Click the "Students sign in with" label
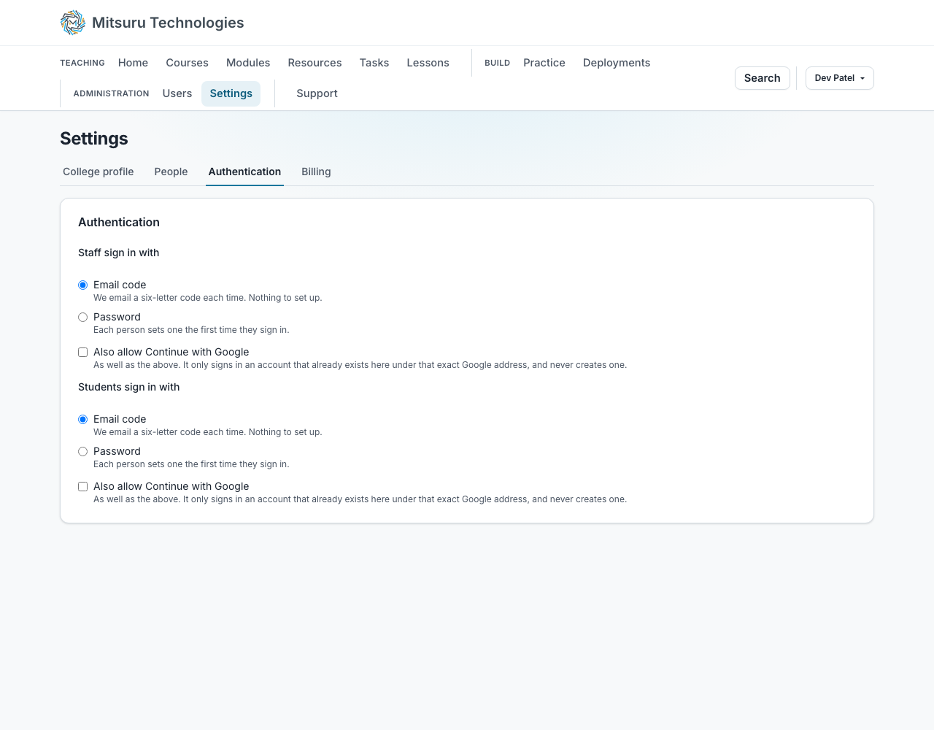 [128, 387]
